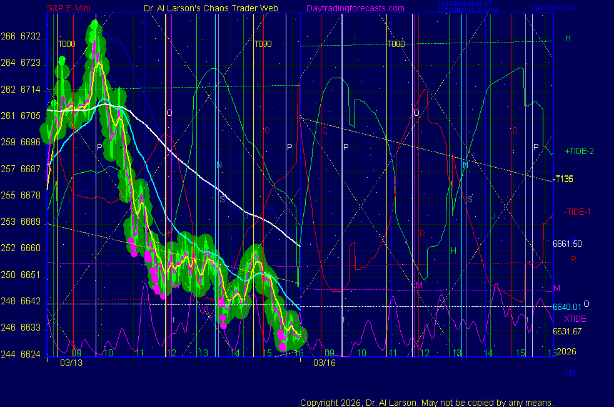Click the blue LO label at bottom right
This screenshot has height=407, width=614.
coord(570,374)
